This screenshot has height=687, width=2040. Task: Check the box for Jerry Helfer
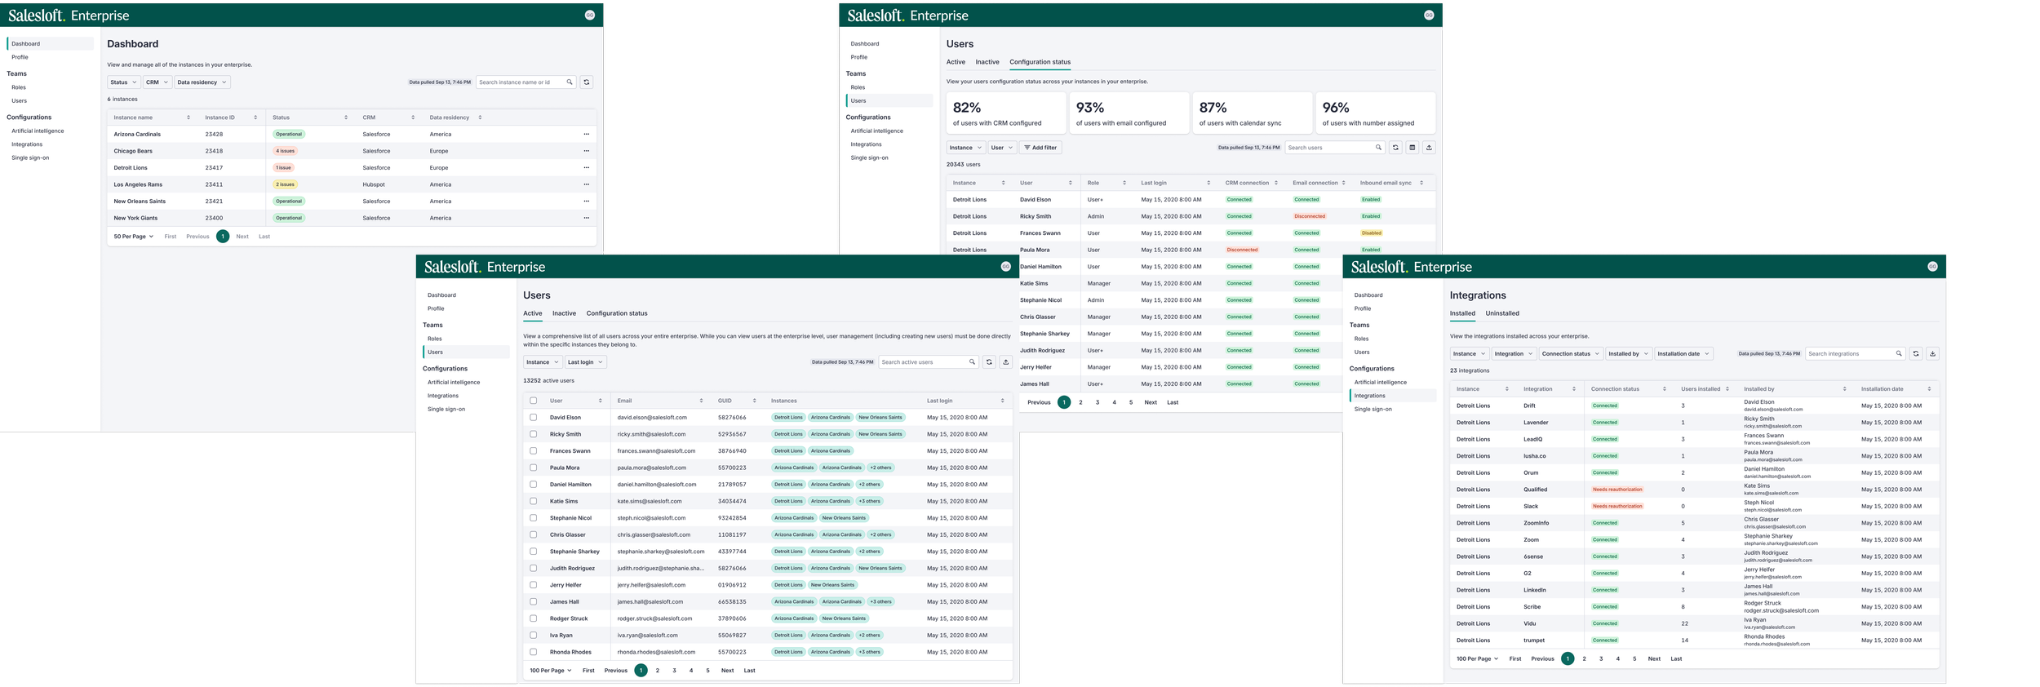(x=534, y=585)
